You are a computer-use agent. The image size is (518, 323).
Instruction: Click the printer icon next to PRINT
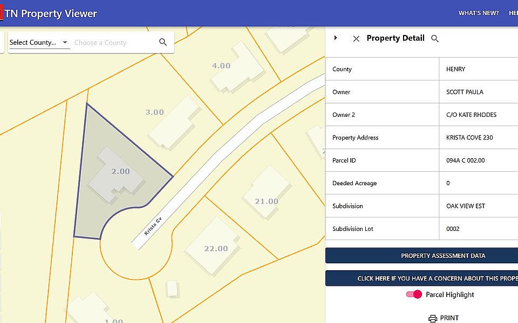tap(433, 318)
